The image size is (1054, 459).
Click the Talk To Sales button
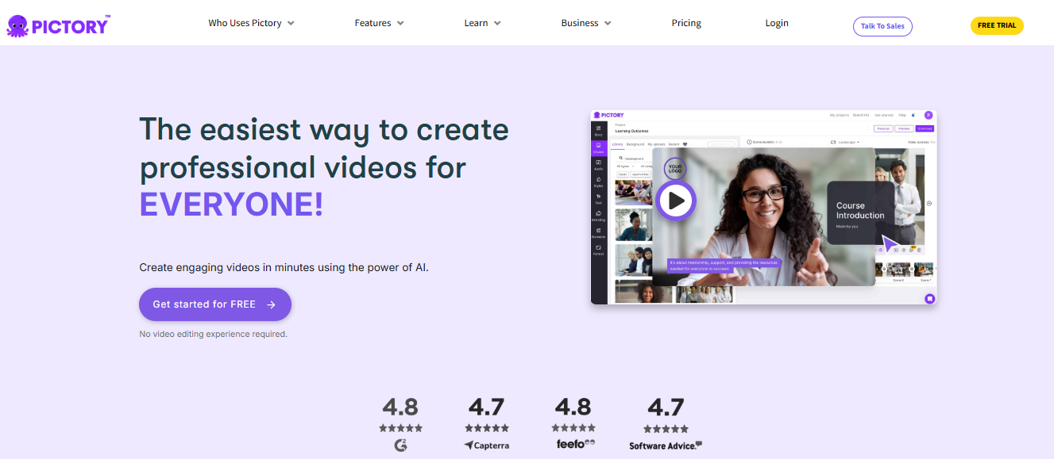(882, 26)
